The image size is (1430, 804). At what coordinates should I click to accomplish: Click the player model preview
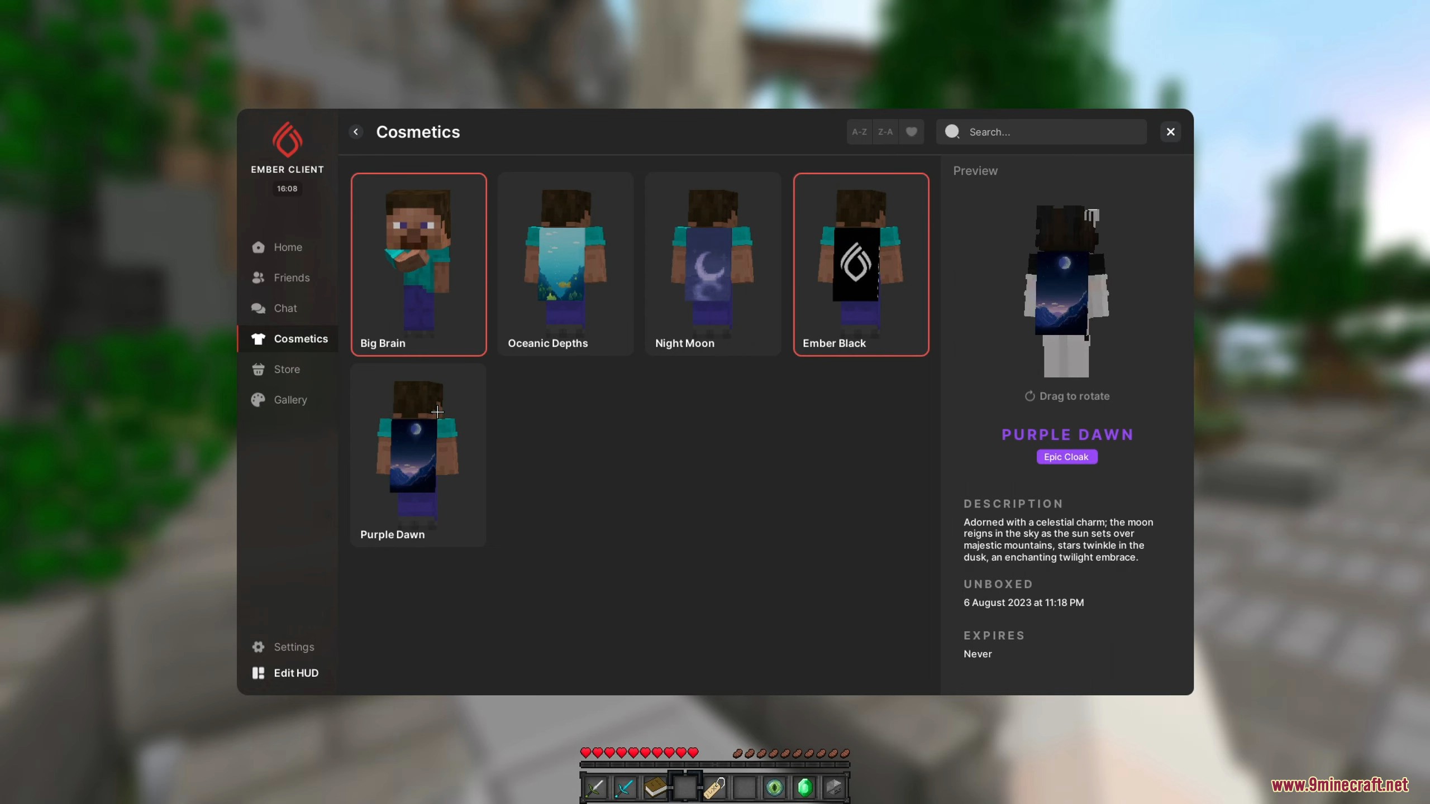click(1066, 291)
